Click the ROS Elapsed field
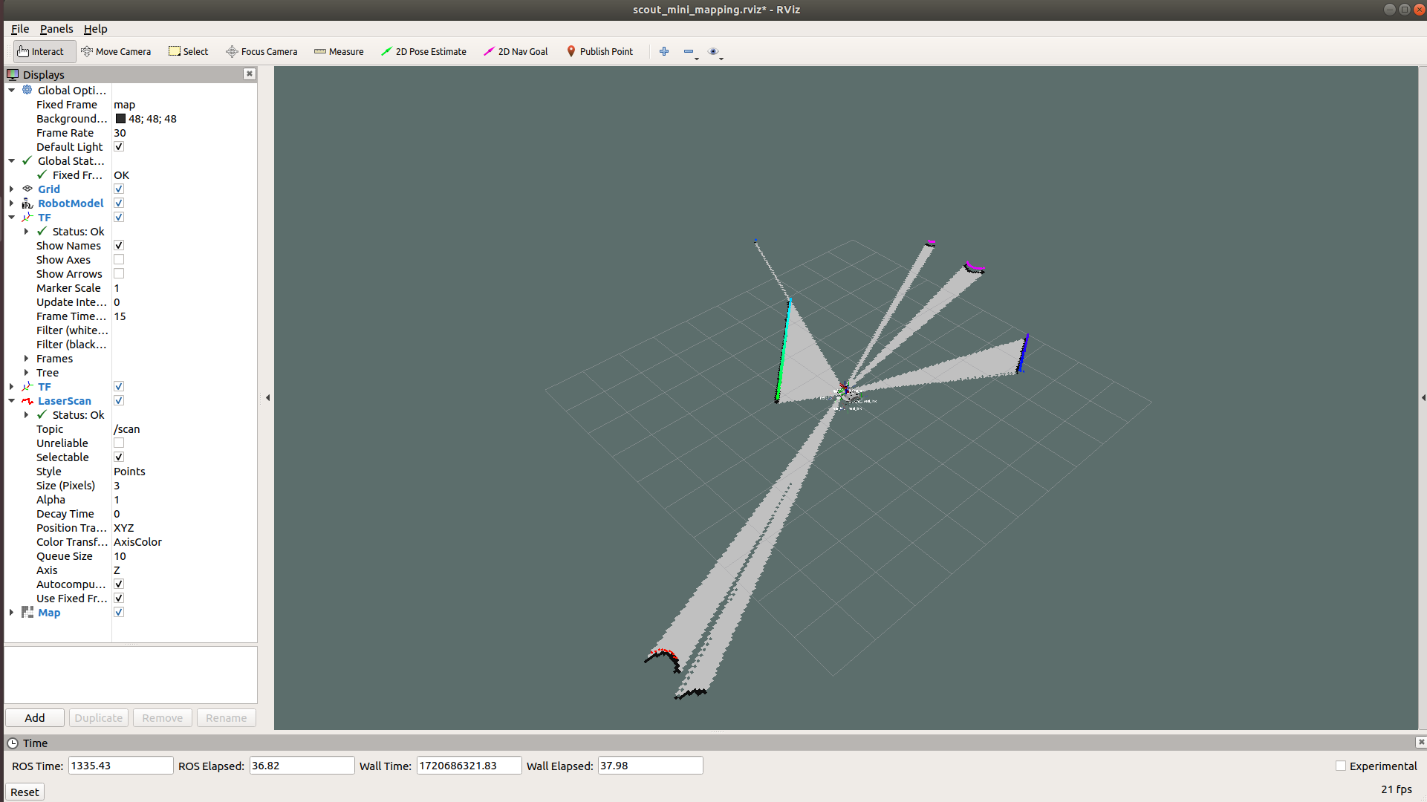 (302, 766)
